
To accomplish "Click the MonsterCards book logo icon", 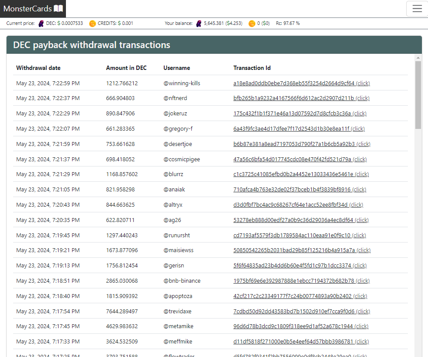I will coord(58,8).
